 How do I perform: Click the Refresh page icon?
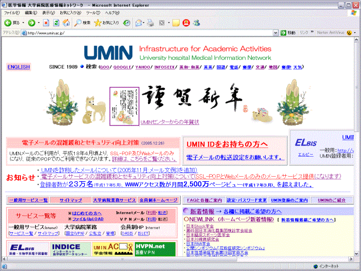pos(56,23)
